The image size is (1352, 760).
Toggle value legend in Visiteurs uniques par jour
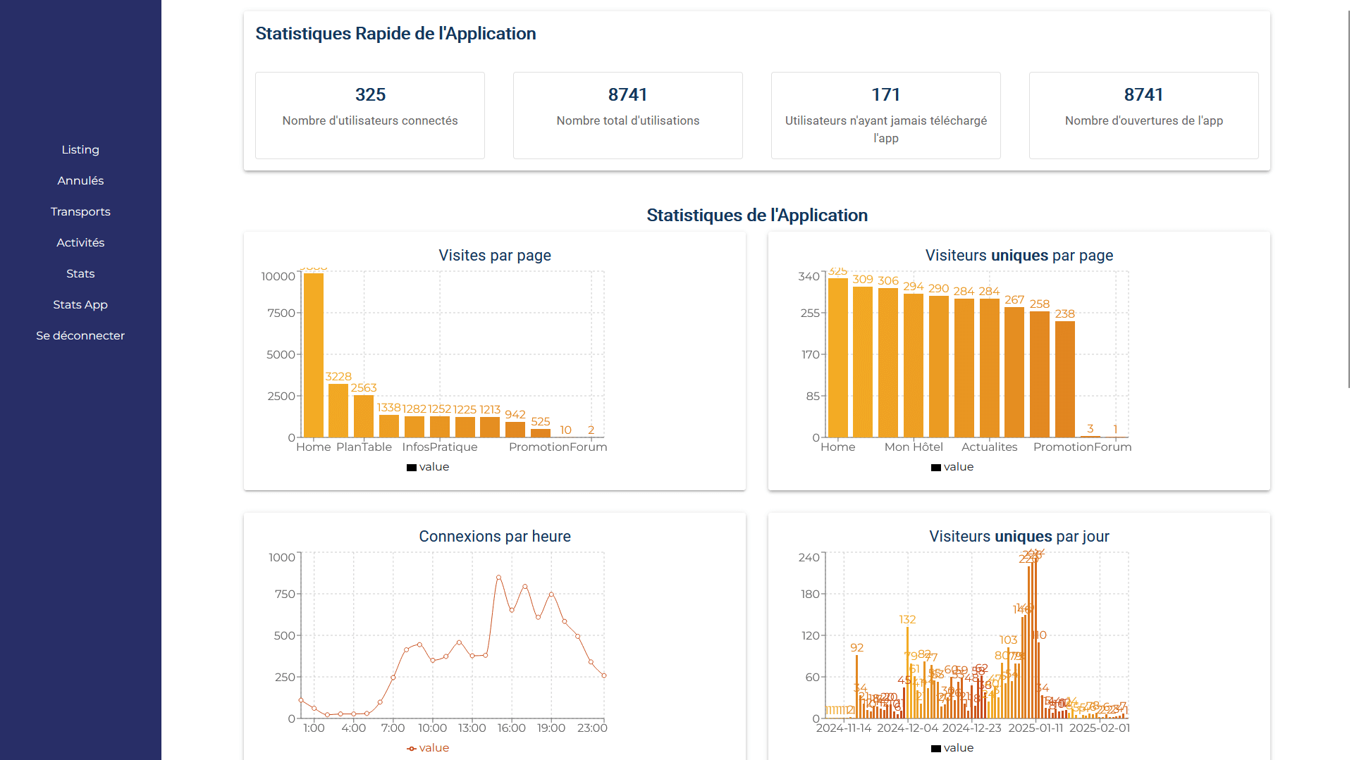click(952, 748)
